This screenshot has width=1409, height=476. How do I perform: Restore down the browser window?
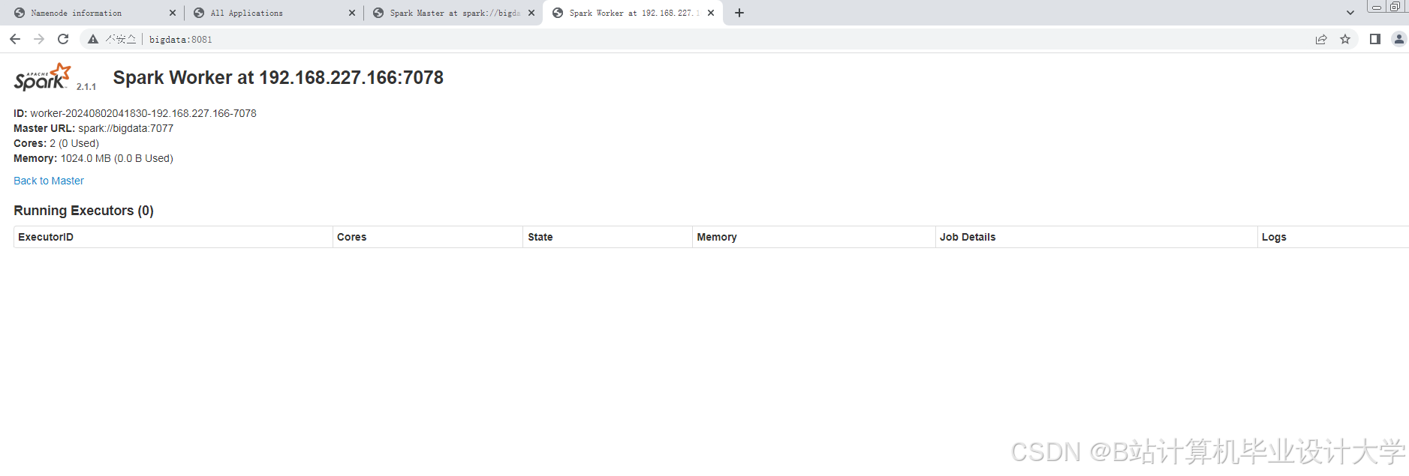1395,7
